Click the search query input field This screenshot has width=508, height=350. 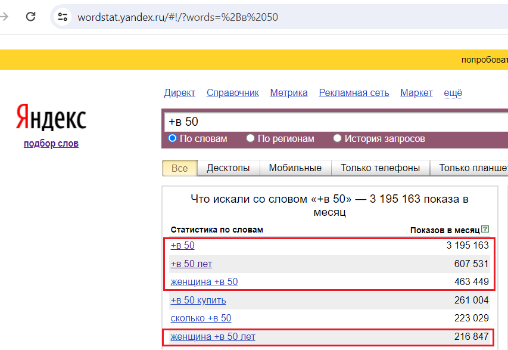pos(336,122)
